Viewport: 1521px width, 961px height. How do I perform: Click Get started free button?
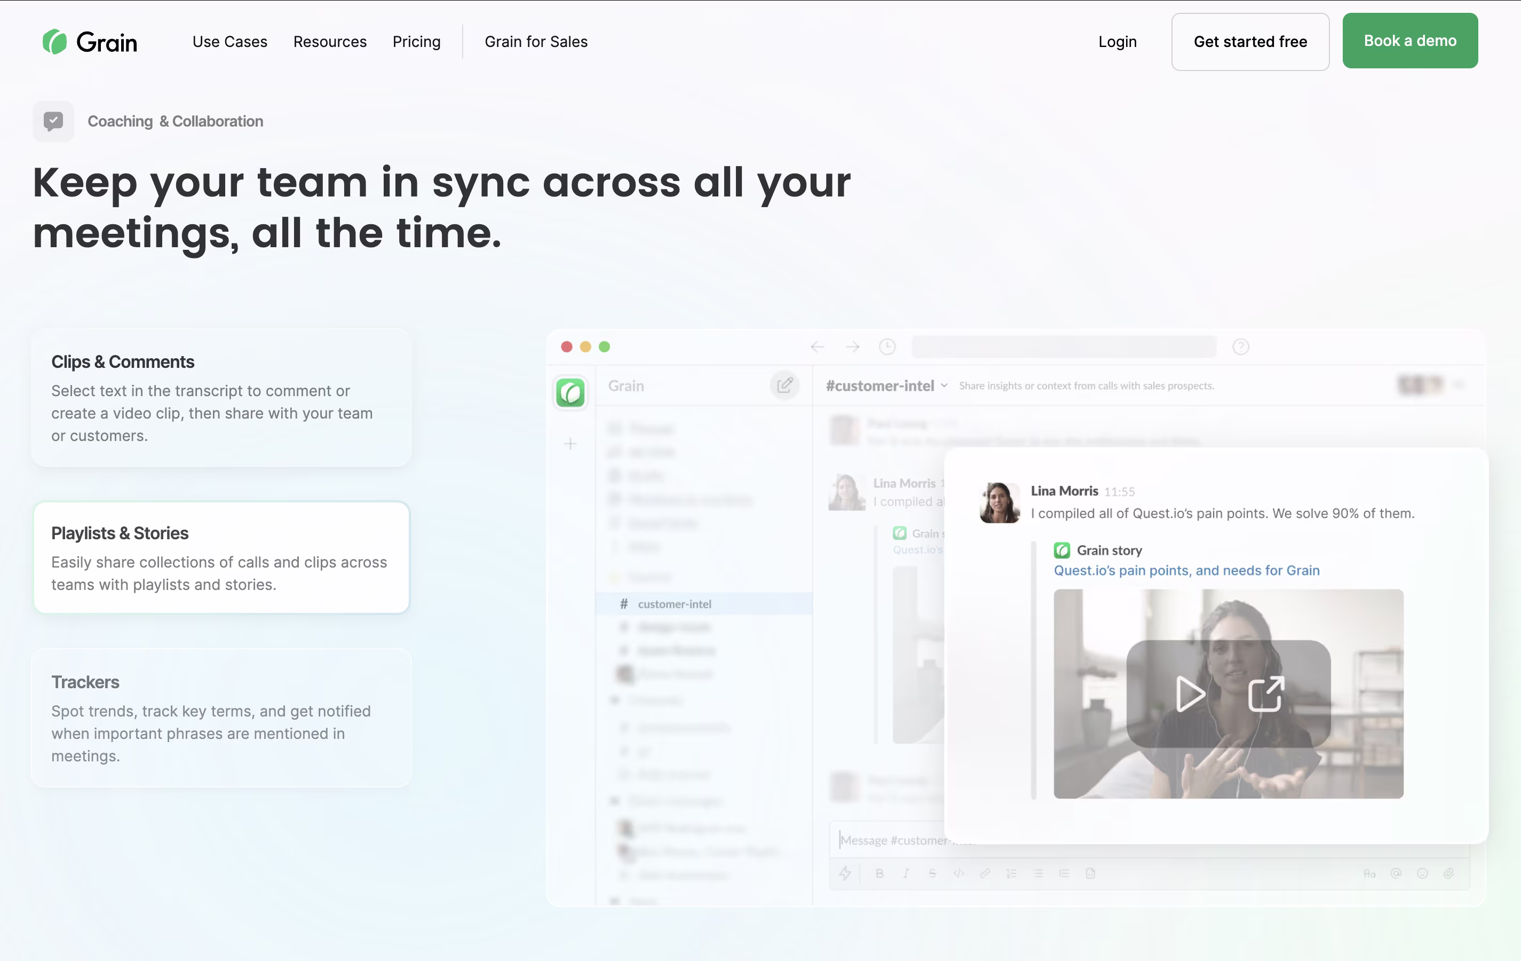[1250, 42]
